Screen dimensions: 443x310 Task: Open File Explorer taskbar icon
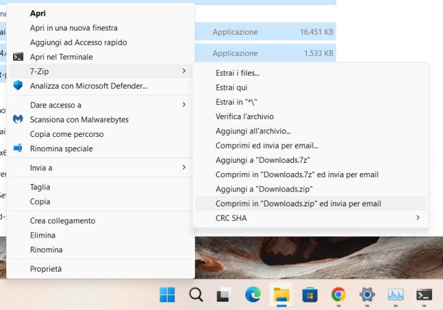tap(281, 295)
